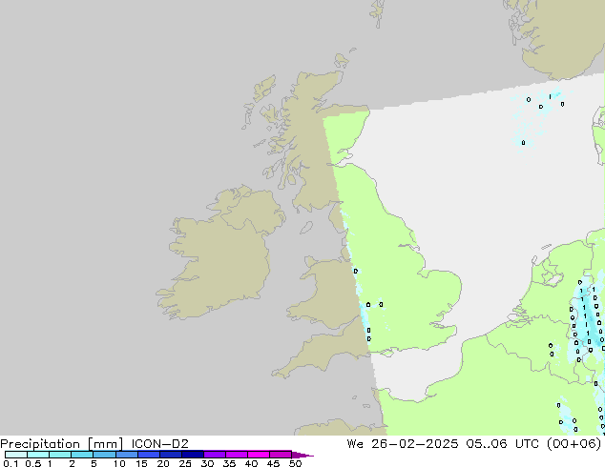Image resolution: width=605 pixels, height=467 pixels.
Task: Click the 25–30 mm dark blue swatch
Action: tap(192, 455)
